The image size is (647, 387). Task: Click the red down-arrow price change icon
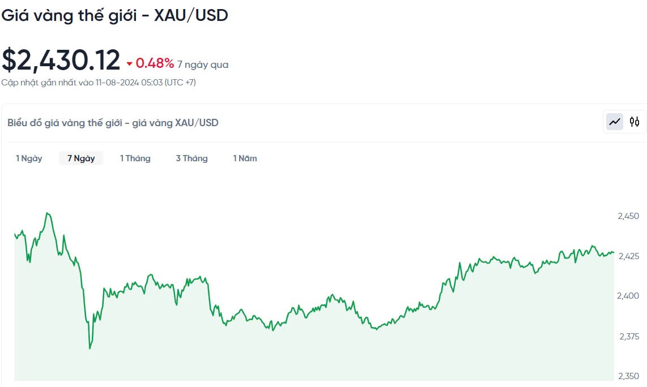(130, 64)
